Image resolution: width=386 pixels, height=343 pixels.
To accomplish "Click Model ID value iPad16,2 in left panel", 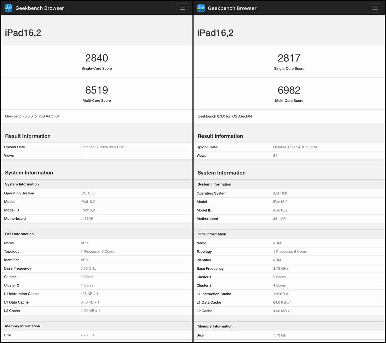I will pos(88,210).
